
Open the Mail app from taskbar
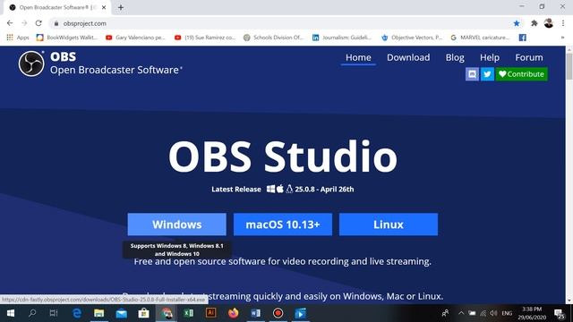(x=122, y=313)
